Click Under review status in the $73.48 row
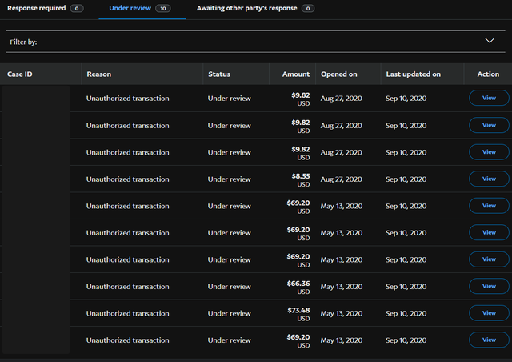The height and width of the screenshot is (362, 512). [x=230, y=313]
